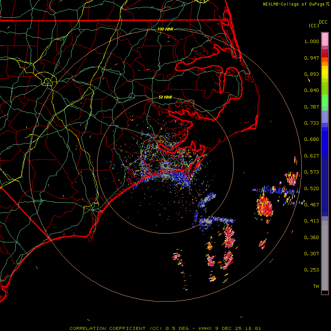Click the 0.413 scale value

tap(312, 221)
